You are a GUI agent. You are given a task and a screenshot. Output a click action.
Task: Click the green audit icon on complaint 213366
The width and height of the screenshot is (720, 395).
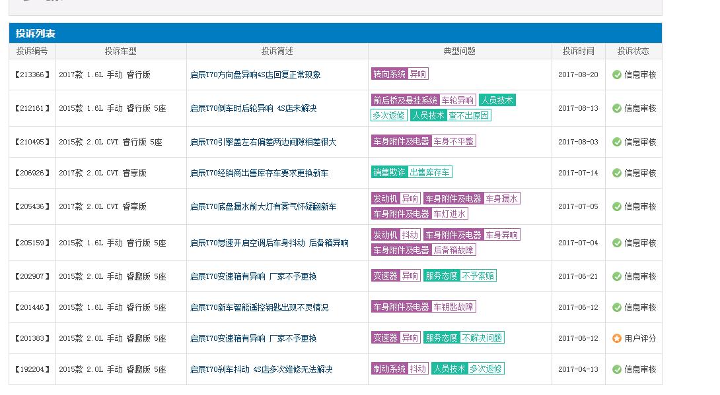coord(615,74)
